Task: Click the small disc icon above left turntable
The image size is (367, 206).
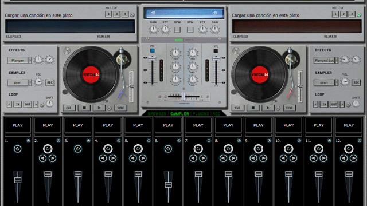Action: [67, 51]
